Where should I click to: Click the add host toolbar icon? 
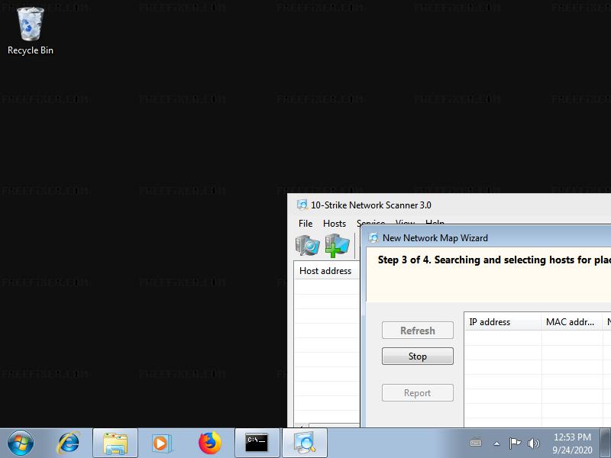click(x=337, y=245)
